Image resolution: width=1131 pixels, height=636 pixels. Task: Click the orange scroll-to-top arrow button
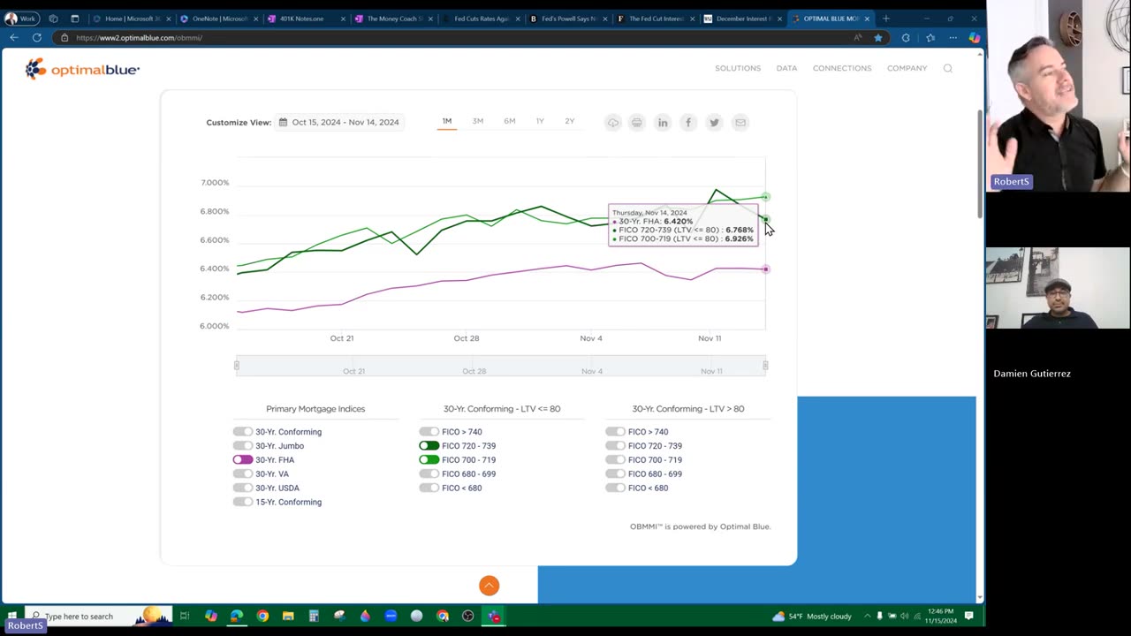489,585
